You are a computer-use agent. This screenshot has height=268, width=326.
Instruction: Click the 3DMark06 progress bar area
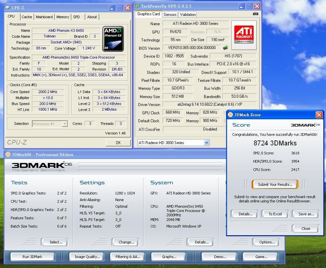pos(150,167)
